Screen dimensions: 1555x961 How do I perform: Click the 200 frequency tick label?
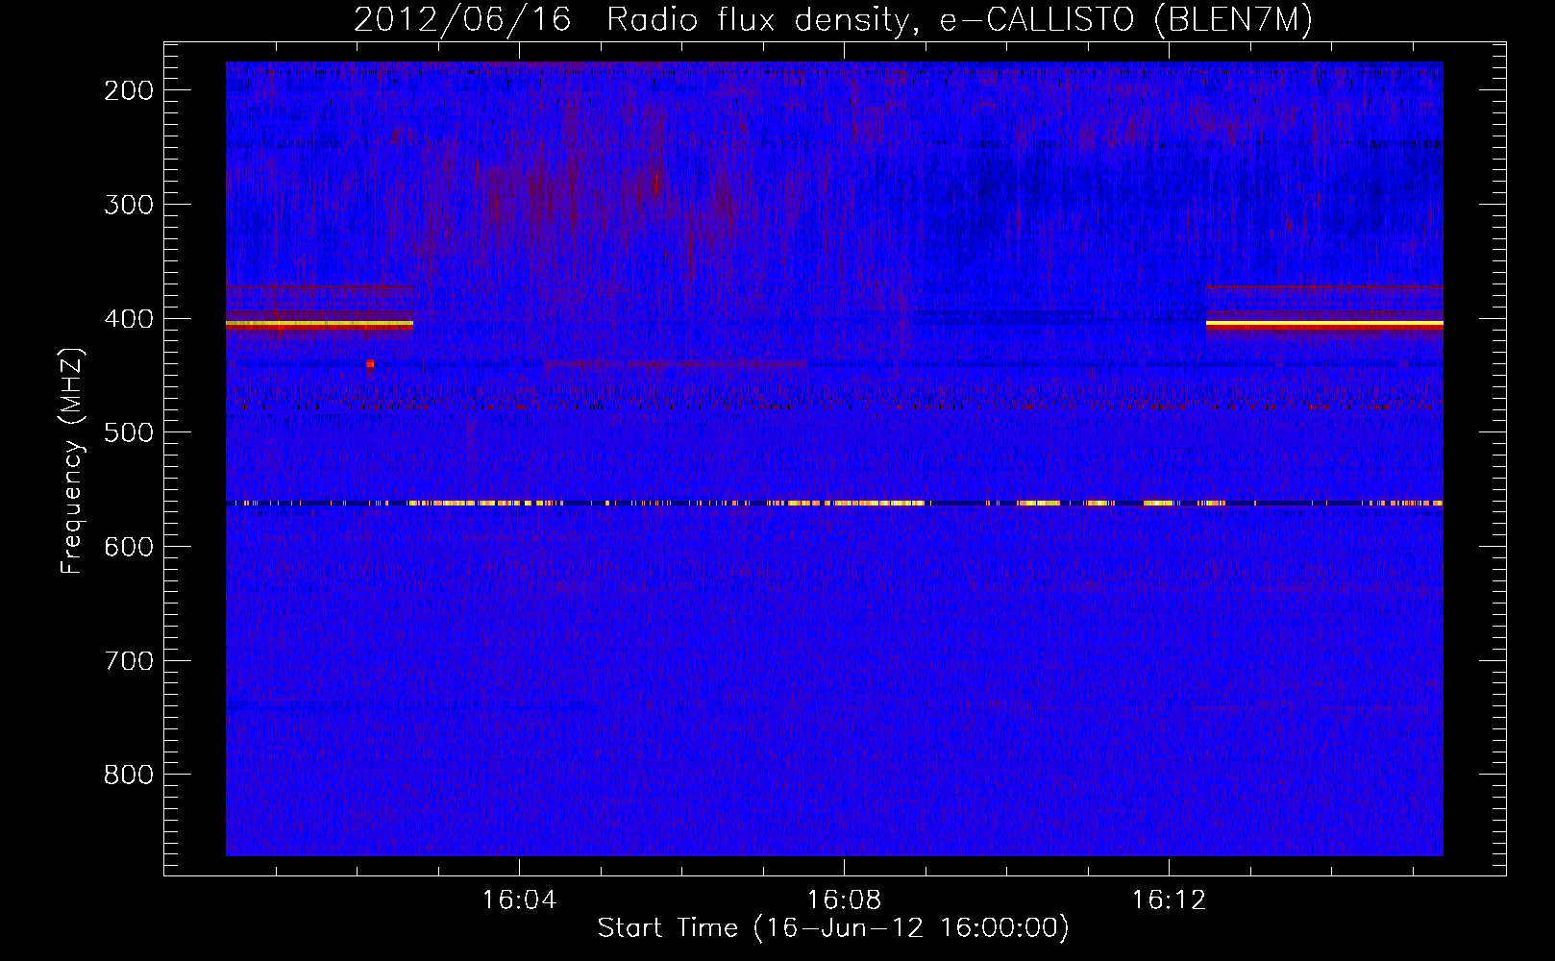pos(129,90)
